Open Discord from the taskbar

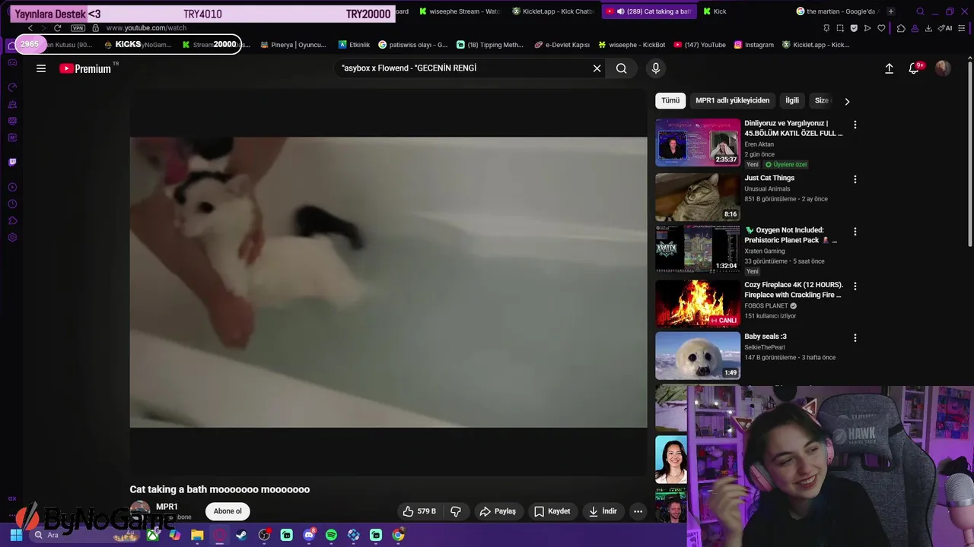coord(309,536)
